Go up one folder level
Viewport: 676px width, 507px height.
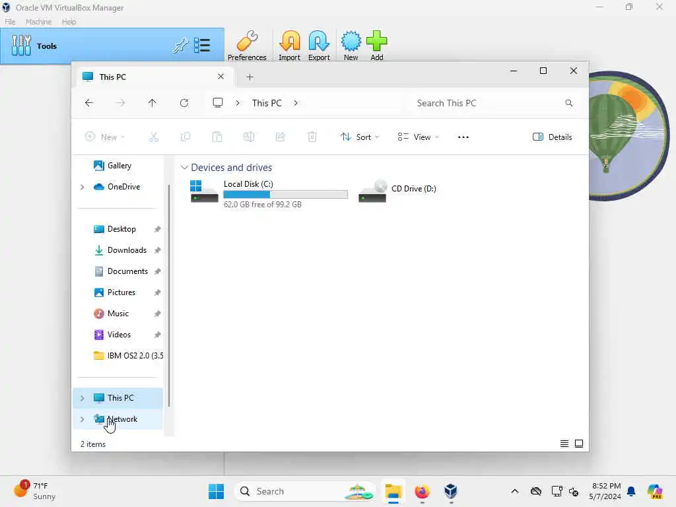[152, 103]
